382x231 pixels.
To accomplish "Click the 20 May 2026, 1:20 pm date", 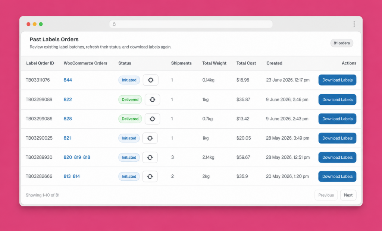I will click(x=287, y=177).
